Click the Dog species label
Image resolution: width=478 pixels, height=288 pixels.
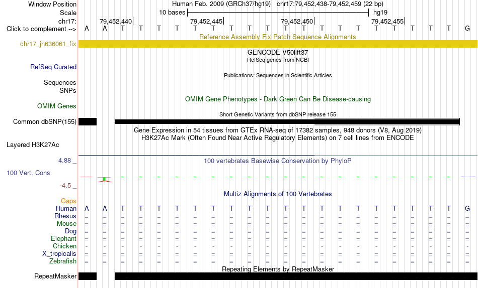pos(70,231)
